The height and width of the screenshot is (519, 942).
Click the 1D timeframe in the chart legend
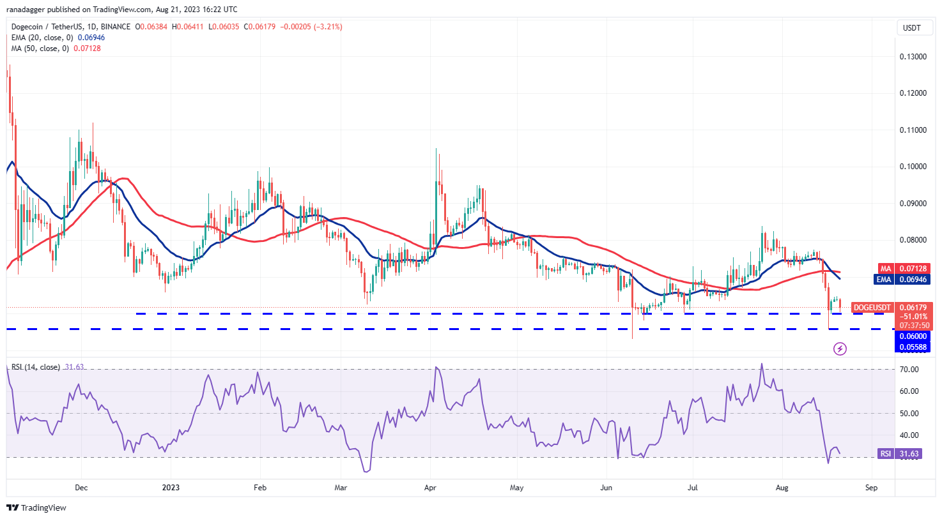pyautogui.click(x=90, y=27)
